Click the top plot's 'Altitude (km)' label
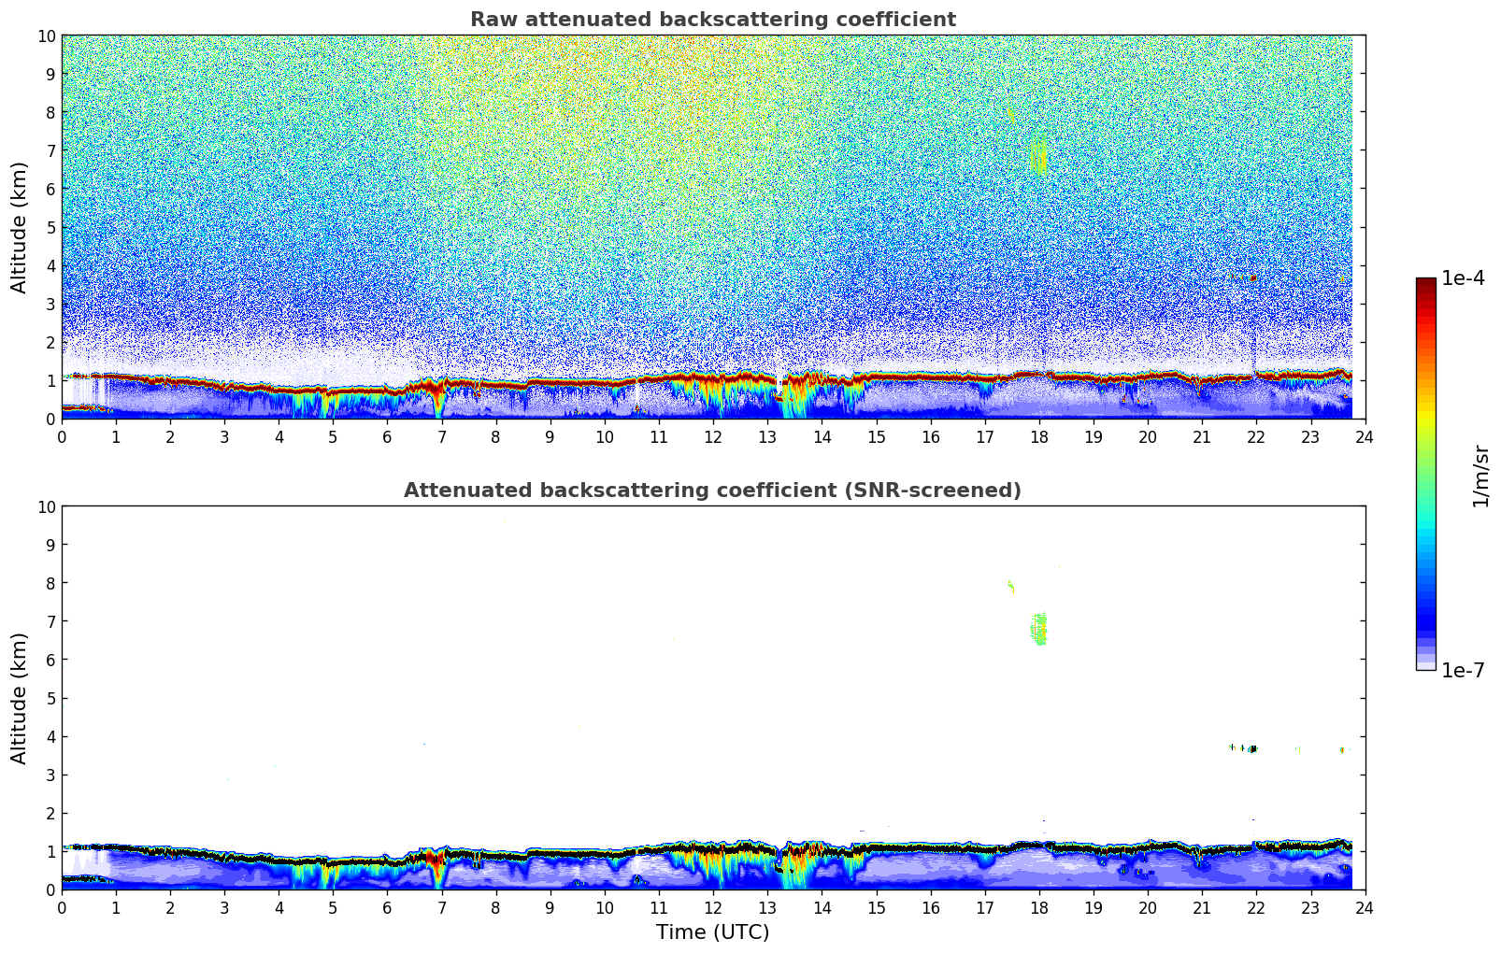Screen dimensions: 1501x953 coord(20,227)
